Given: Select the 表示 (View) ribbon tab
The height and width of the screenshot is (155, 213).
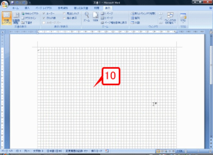Looking at the screenshot, I should pos(108,8).
